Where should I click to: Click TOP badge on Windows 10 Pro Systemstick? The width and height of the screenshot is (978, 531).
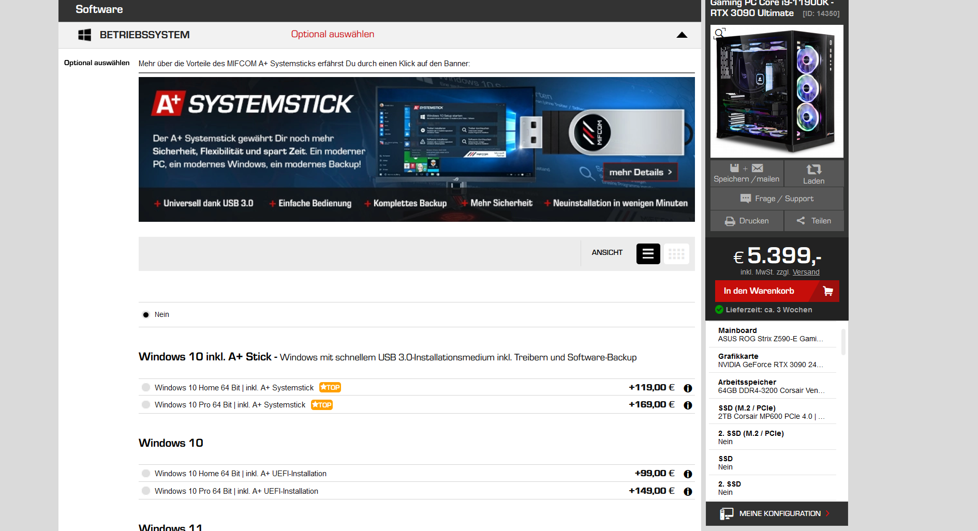click(x=322, y=405)
